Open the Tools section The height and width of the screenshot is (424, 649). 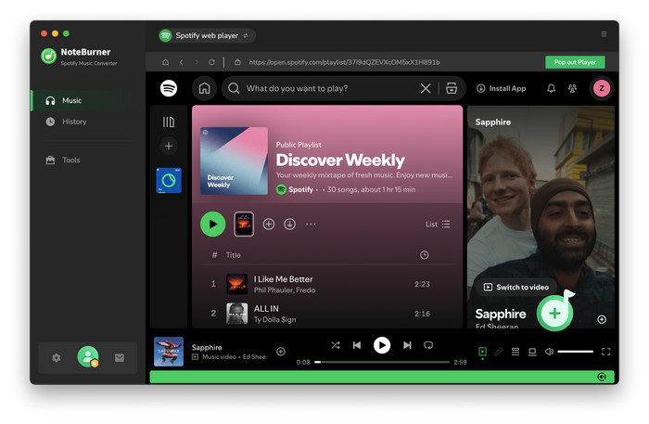(x=63, y=160)
